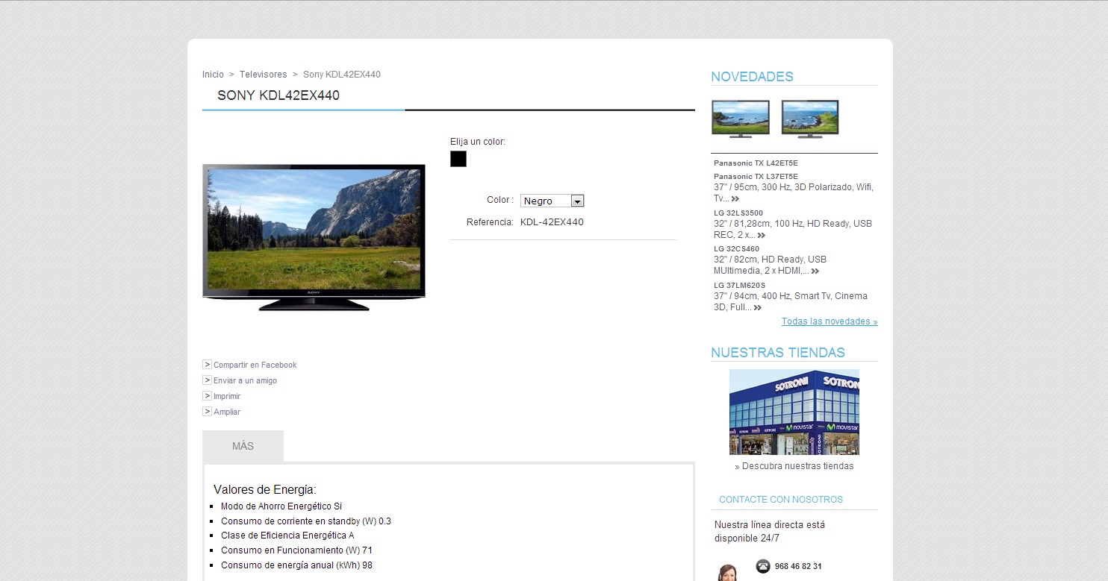Click Modo de Ahorro Energético Si line
This screenshot has width=1108, height=581.
click(281, 506)
